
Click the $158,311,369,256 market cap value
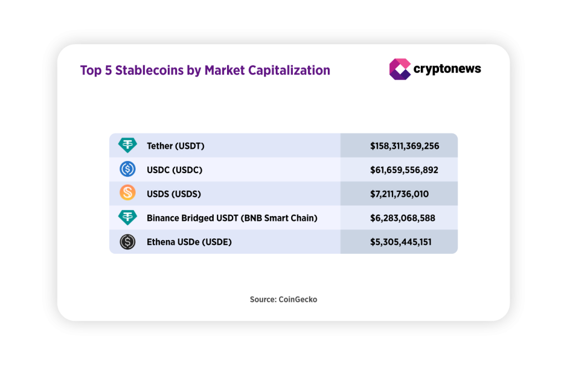(405, 146)
